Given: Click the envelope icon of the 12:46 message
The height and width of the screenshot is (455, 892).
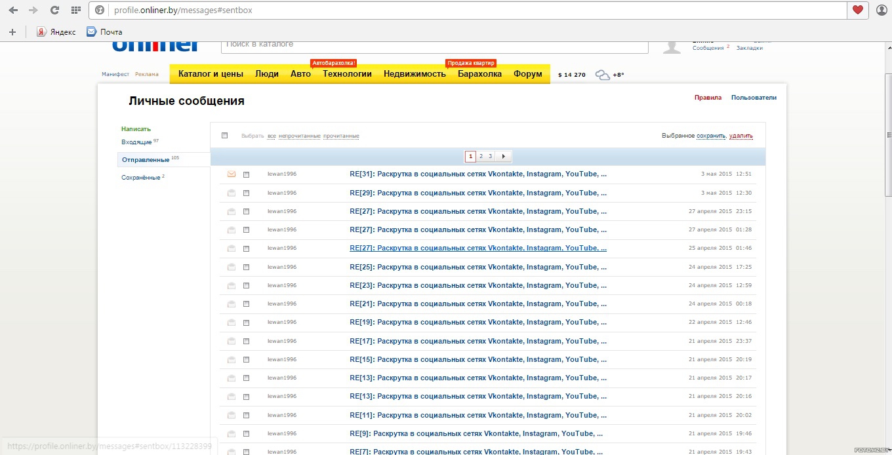Looking at the screenshot, I should [x=231, y=322].
